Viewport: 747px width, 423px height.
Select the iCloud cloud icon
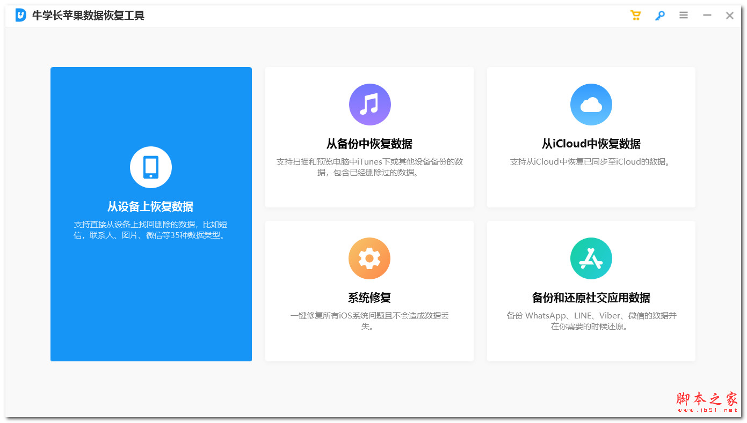591,105
